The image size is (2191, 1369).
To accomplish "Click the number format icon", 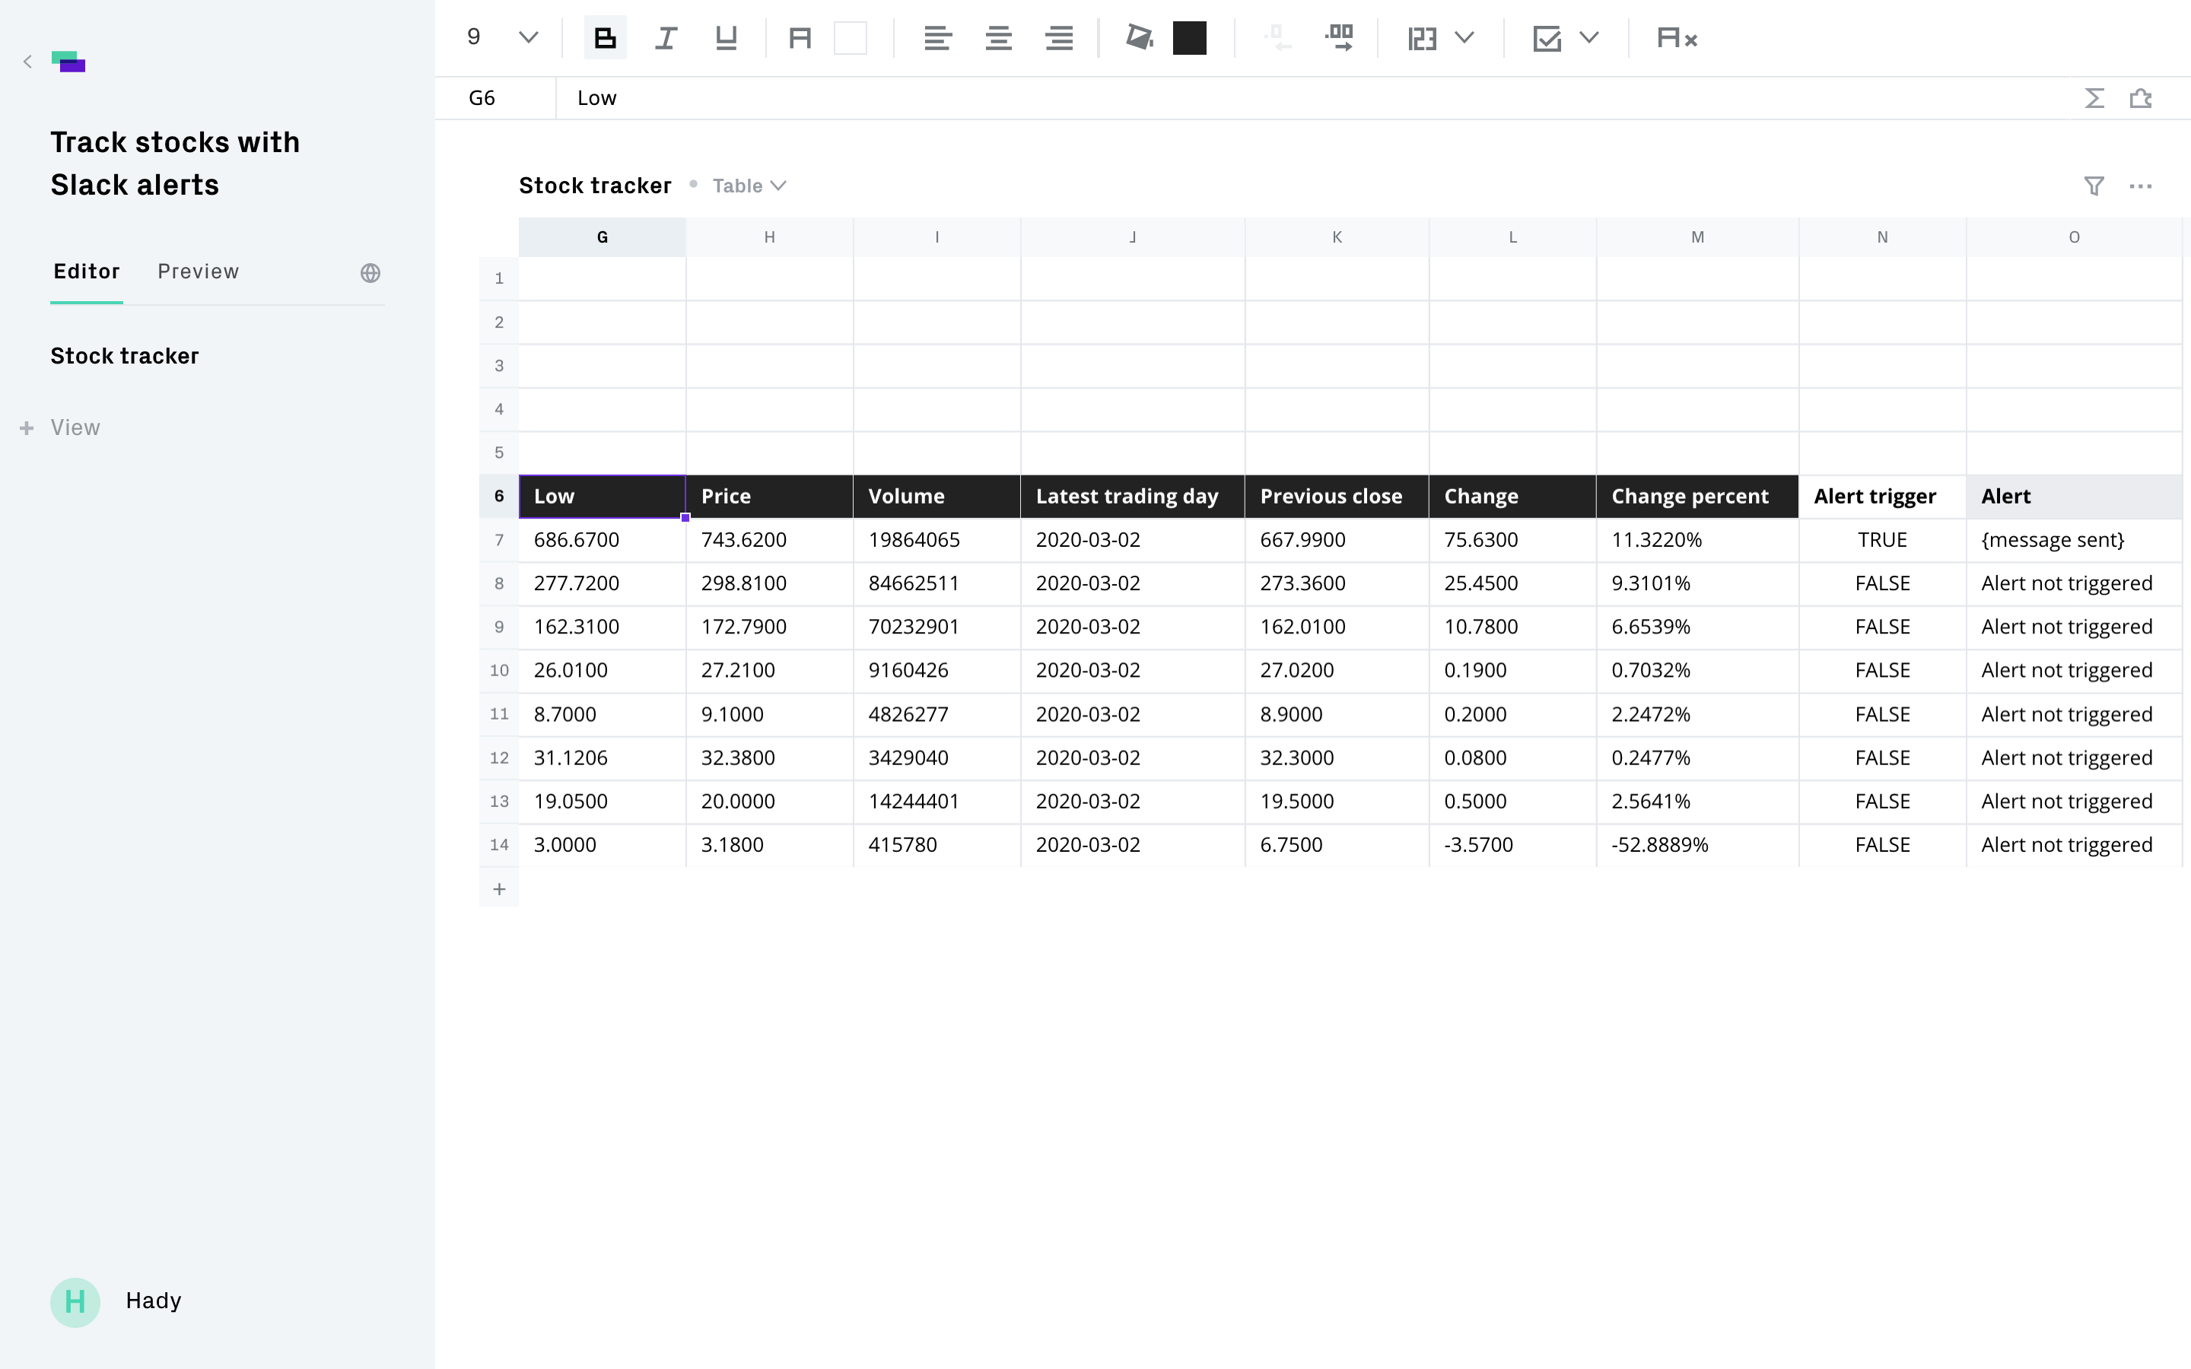I will (1423, 38).
